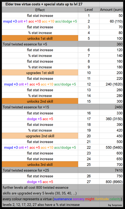
Task: Click the orange 'unlocks 3rd skill' cell
Action: click(x=40, y=165)
